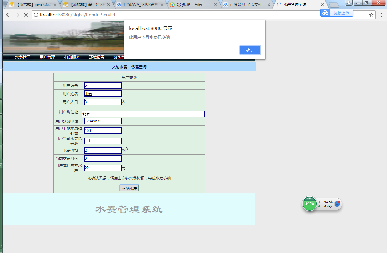This screenshot has height=253, width=387.
Task: Click the 用户现住址 field containing 北京
Action: tap(143, 114)
